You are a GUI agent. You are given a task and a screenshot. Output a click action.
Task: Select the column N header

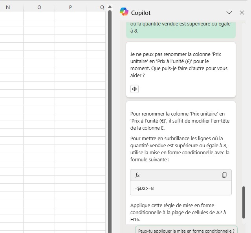[x=8, y=7]
